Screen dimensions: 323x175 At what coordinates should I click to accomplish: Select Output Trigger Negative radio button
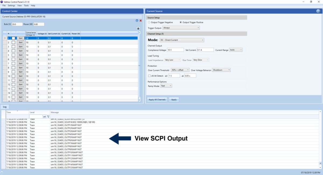149,22
